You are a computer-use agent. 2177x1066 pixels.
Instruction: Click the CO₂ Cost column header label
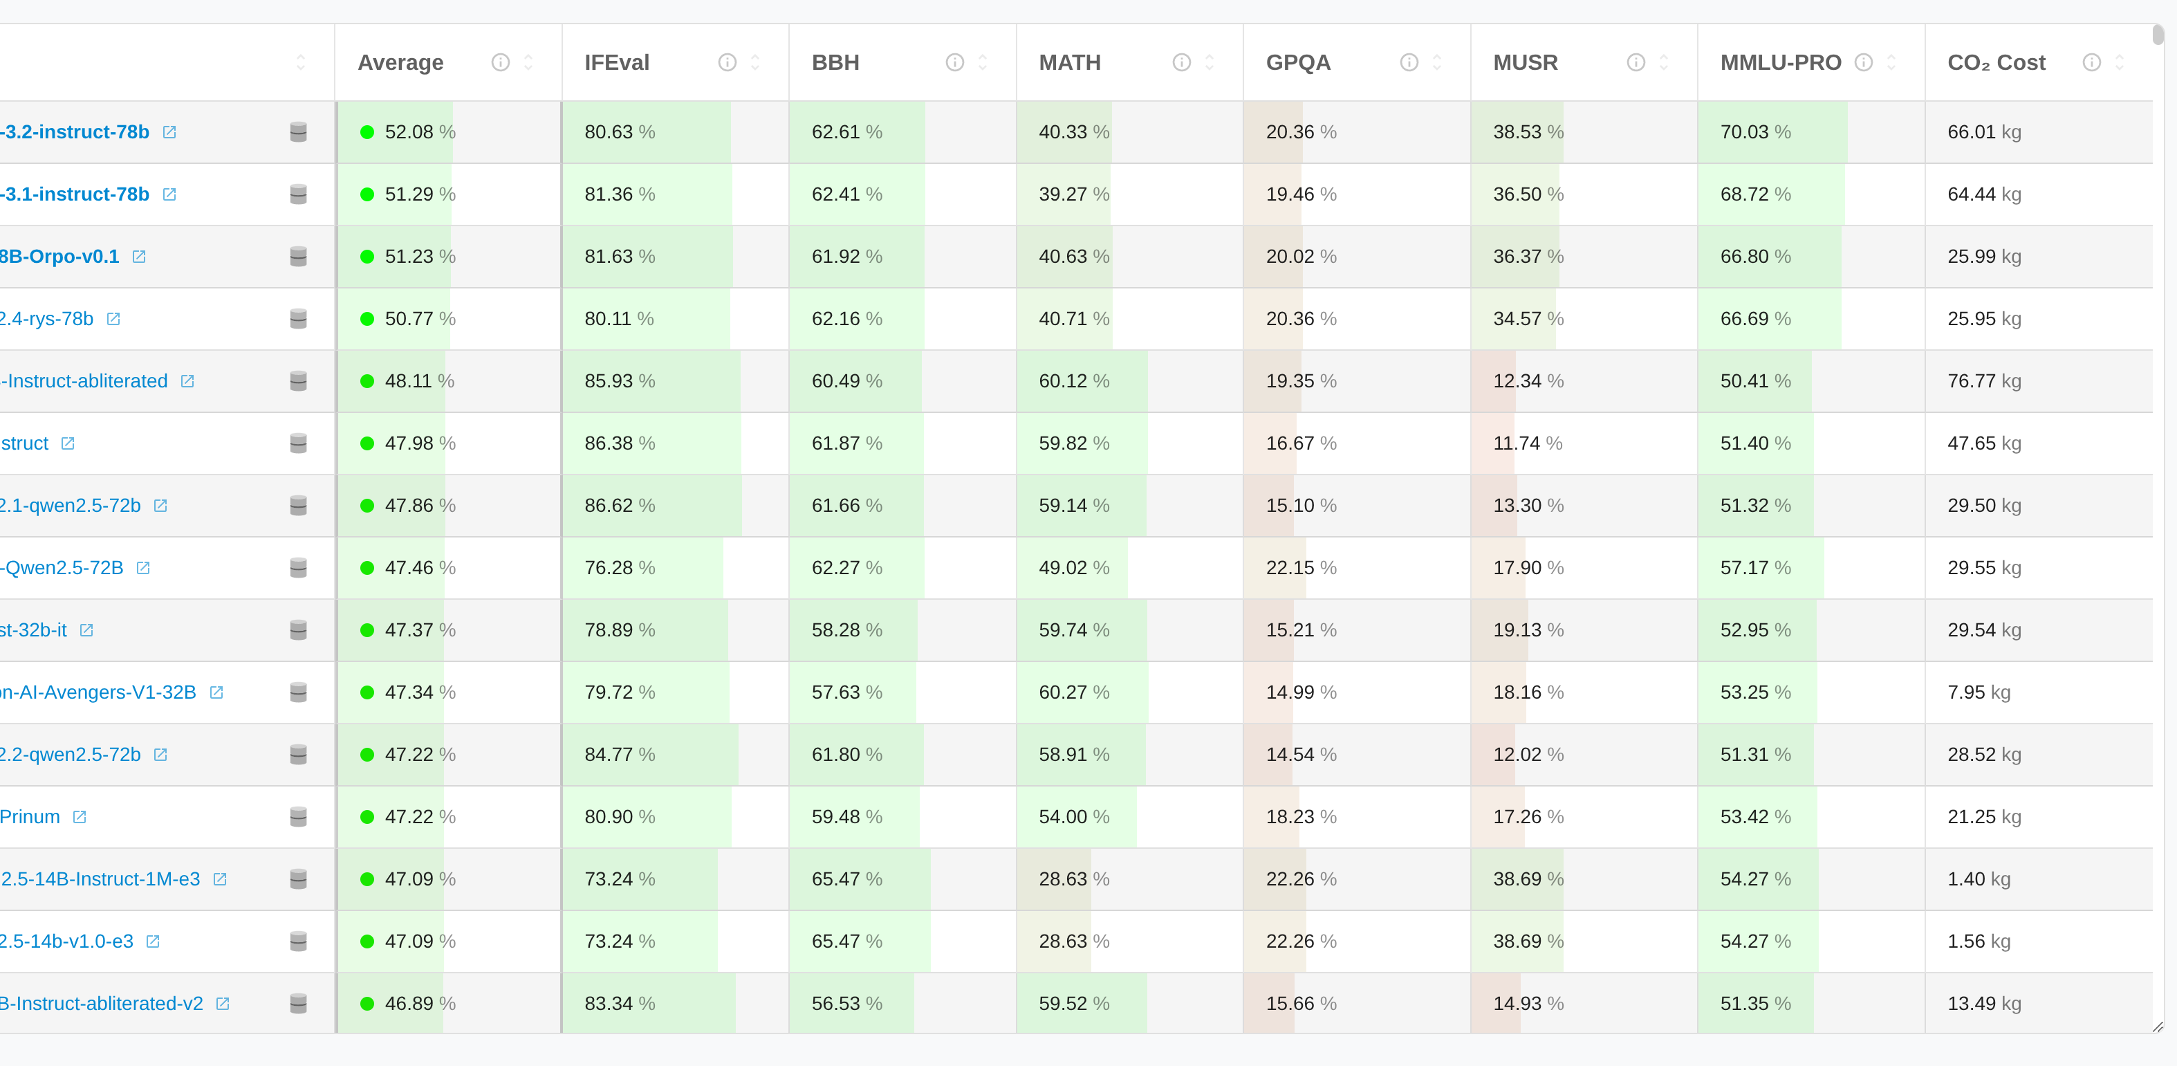(x=1996, y=62)
